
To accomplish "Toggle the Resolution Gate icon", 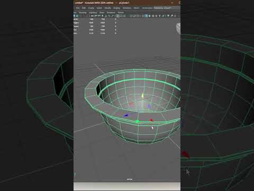I will click(x=124, y=16).
